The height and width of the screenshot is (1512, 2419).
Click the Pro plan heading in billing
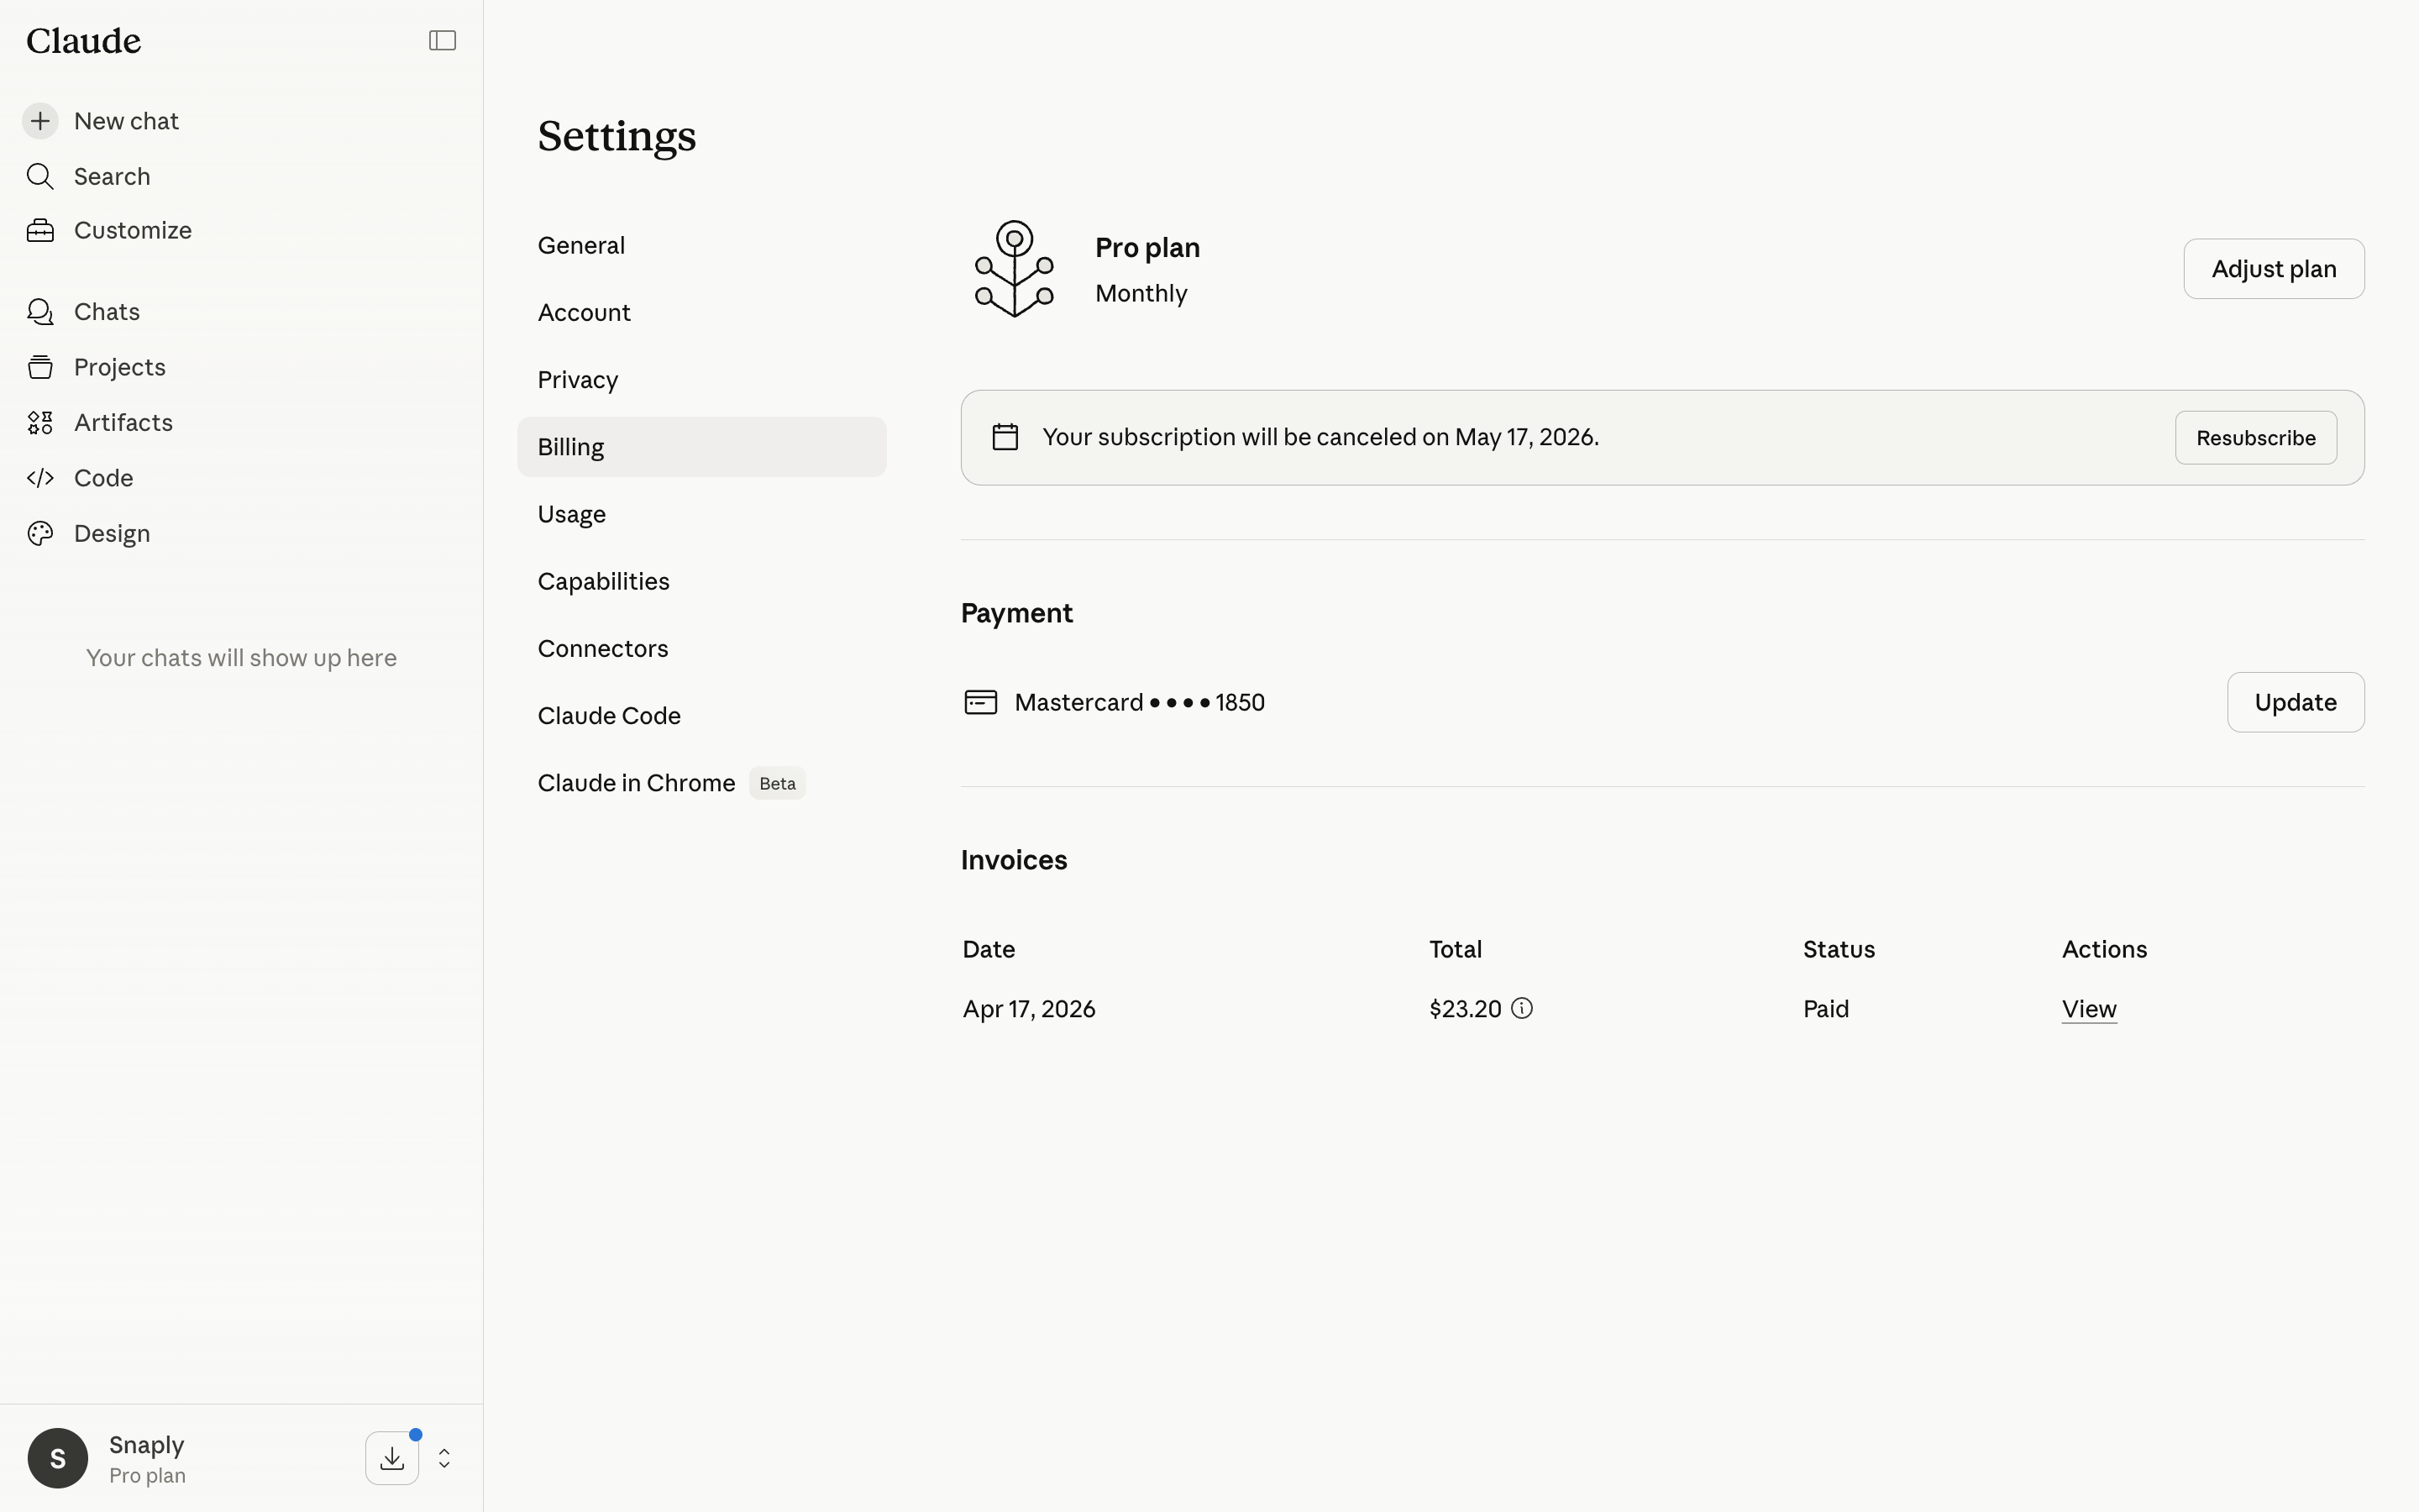(1147, 247)
